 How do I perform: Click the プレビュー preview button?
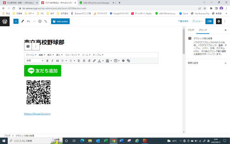click(197, 21)
